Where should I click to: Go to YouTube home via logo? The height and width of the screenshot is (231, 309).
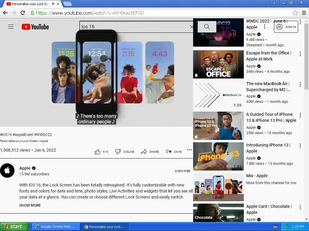[35, 27]
